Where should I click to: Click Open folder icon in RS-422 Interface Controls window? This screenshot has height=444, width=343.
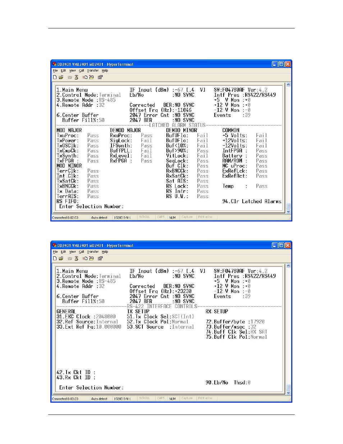pos(61,258)
